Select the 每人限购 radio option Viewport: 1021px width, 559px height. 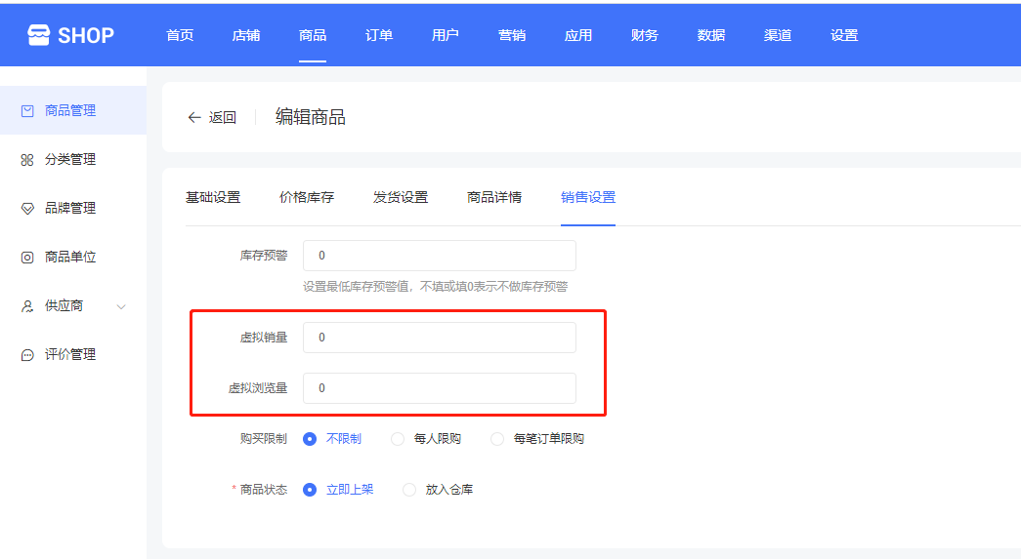coord(398,439)
